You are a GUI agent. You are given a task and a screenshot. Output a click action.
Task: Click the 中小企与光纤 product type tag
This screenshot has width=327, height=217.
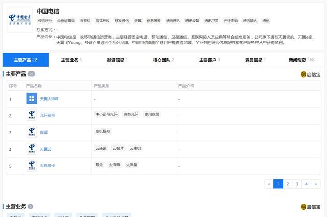pyautogui.click(x=106, y=114)
